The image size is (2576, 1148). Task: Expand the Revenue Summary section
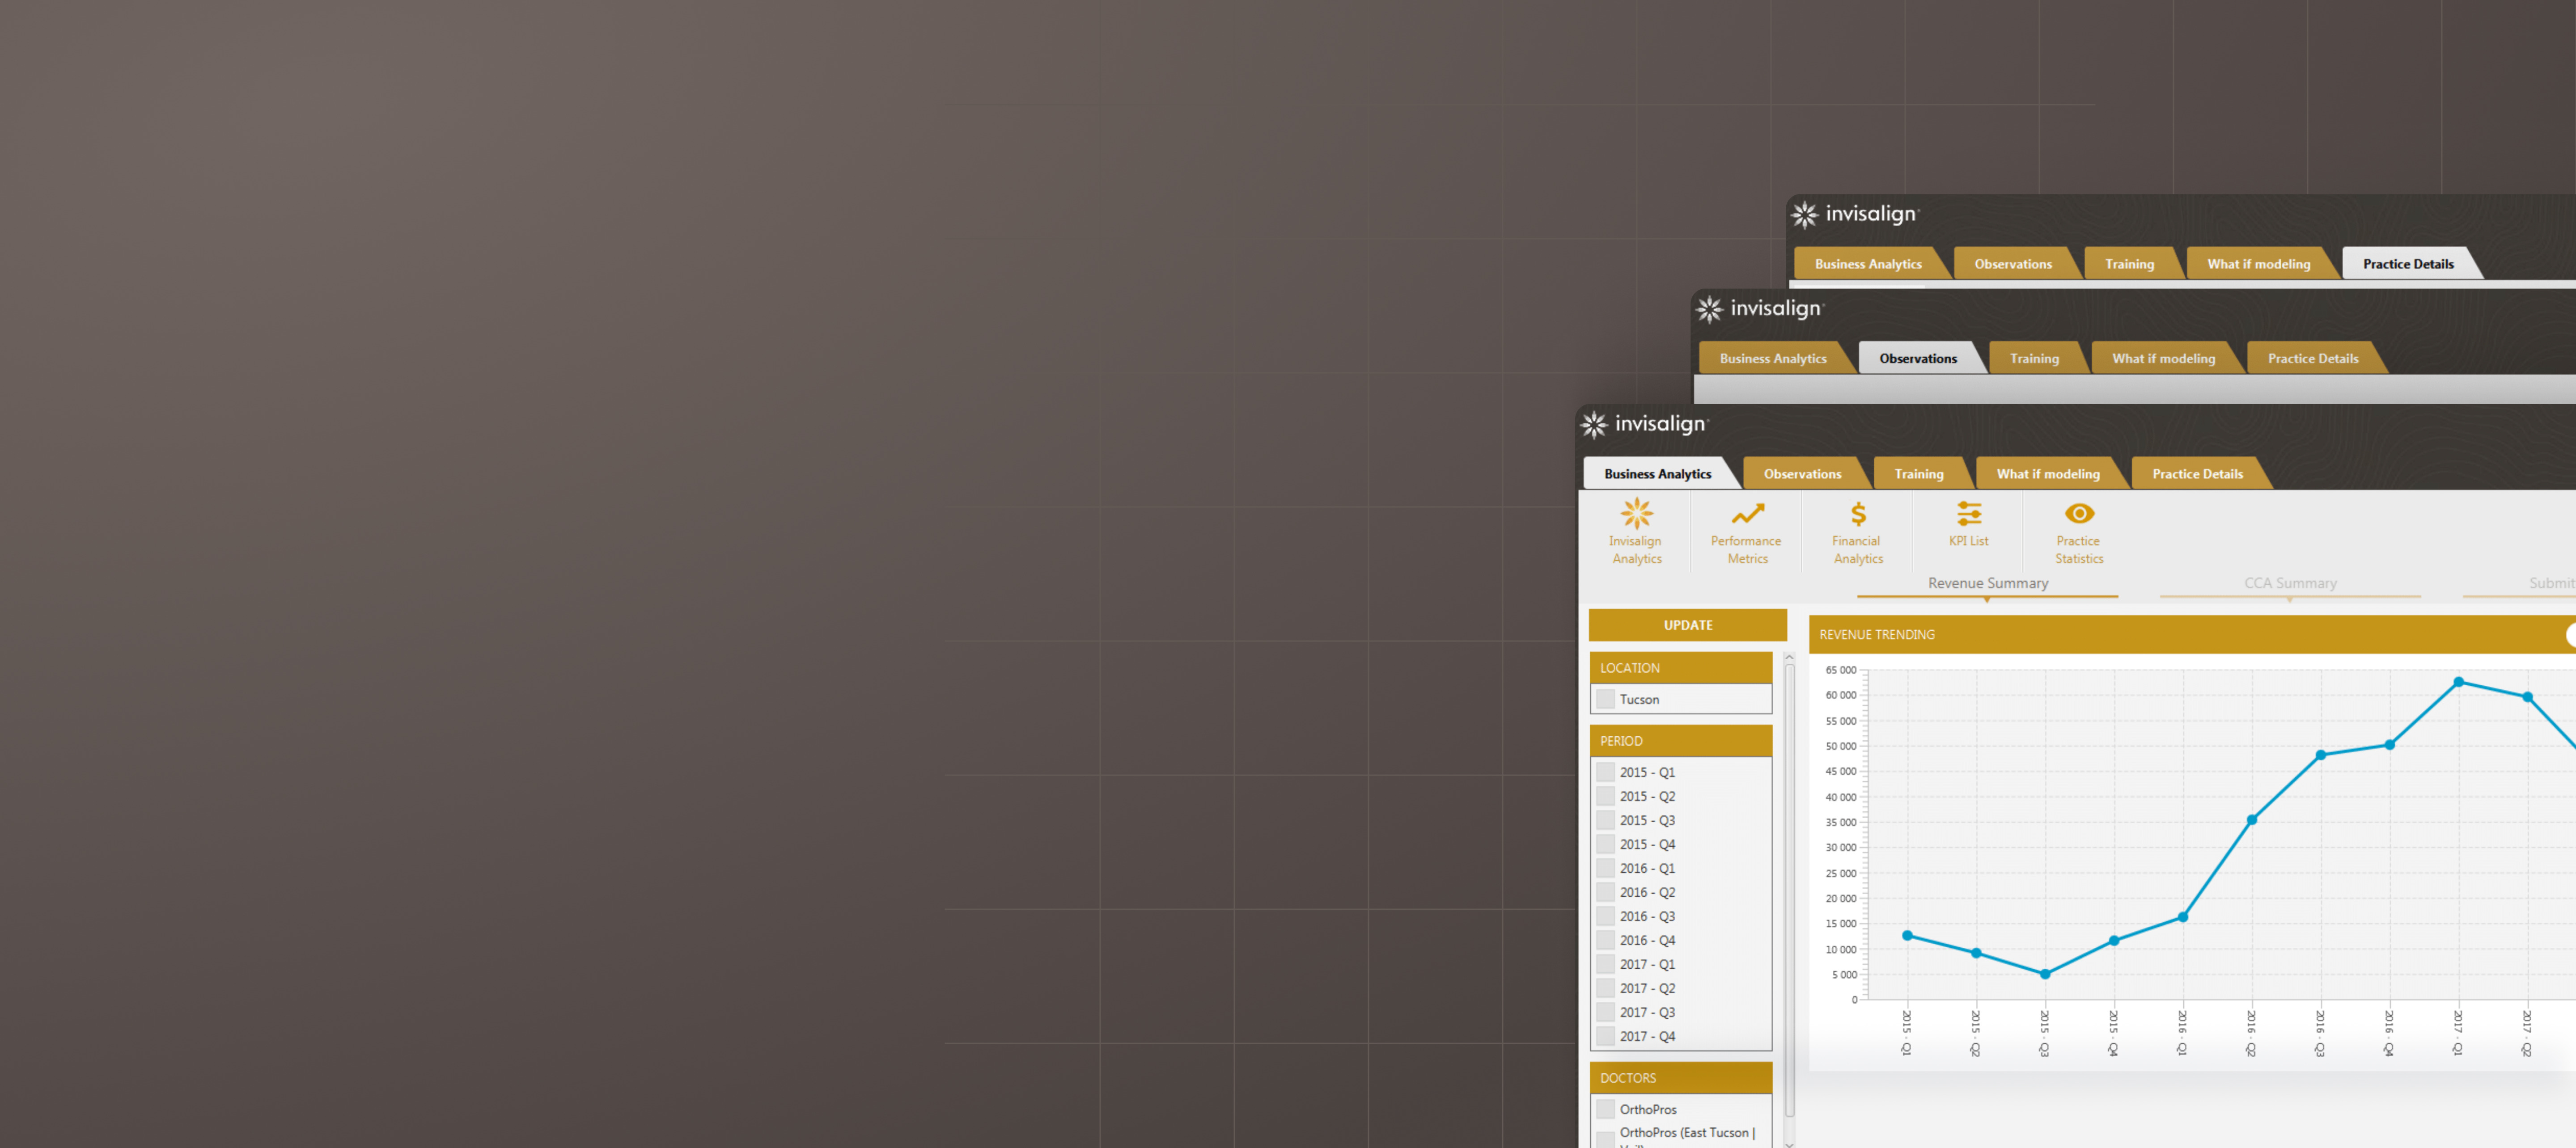tap(1987, 583)
